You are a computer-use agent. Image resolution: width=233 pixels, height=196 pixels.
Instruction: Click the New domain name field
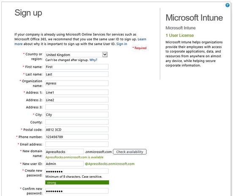pos(64,152)
